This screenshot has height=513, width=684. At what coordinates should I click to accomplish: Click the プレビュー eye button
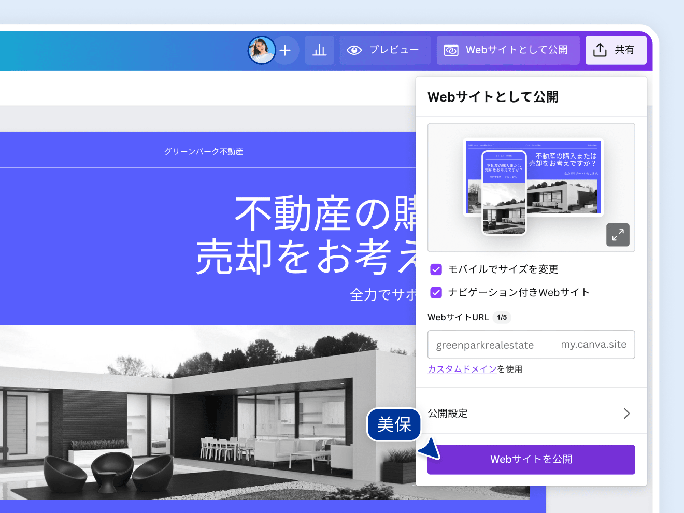(x=385, y=50)
